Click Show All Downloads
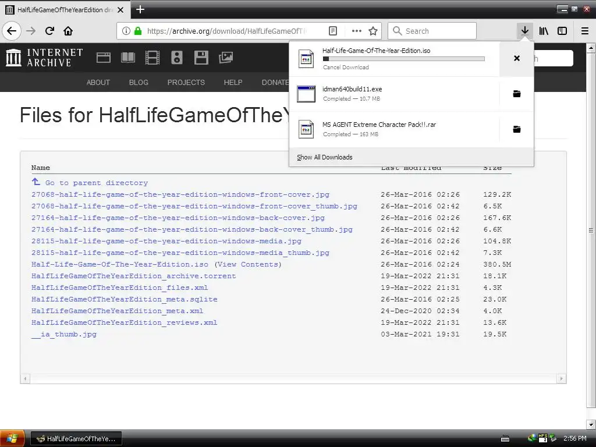This screenshot has height=447, width=596. click(x=325, y=157)
